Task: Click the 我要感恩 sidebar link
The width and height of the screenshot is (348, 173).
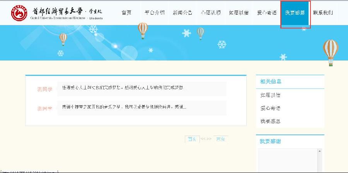Action: (x=270, y=121)
